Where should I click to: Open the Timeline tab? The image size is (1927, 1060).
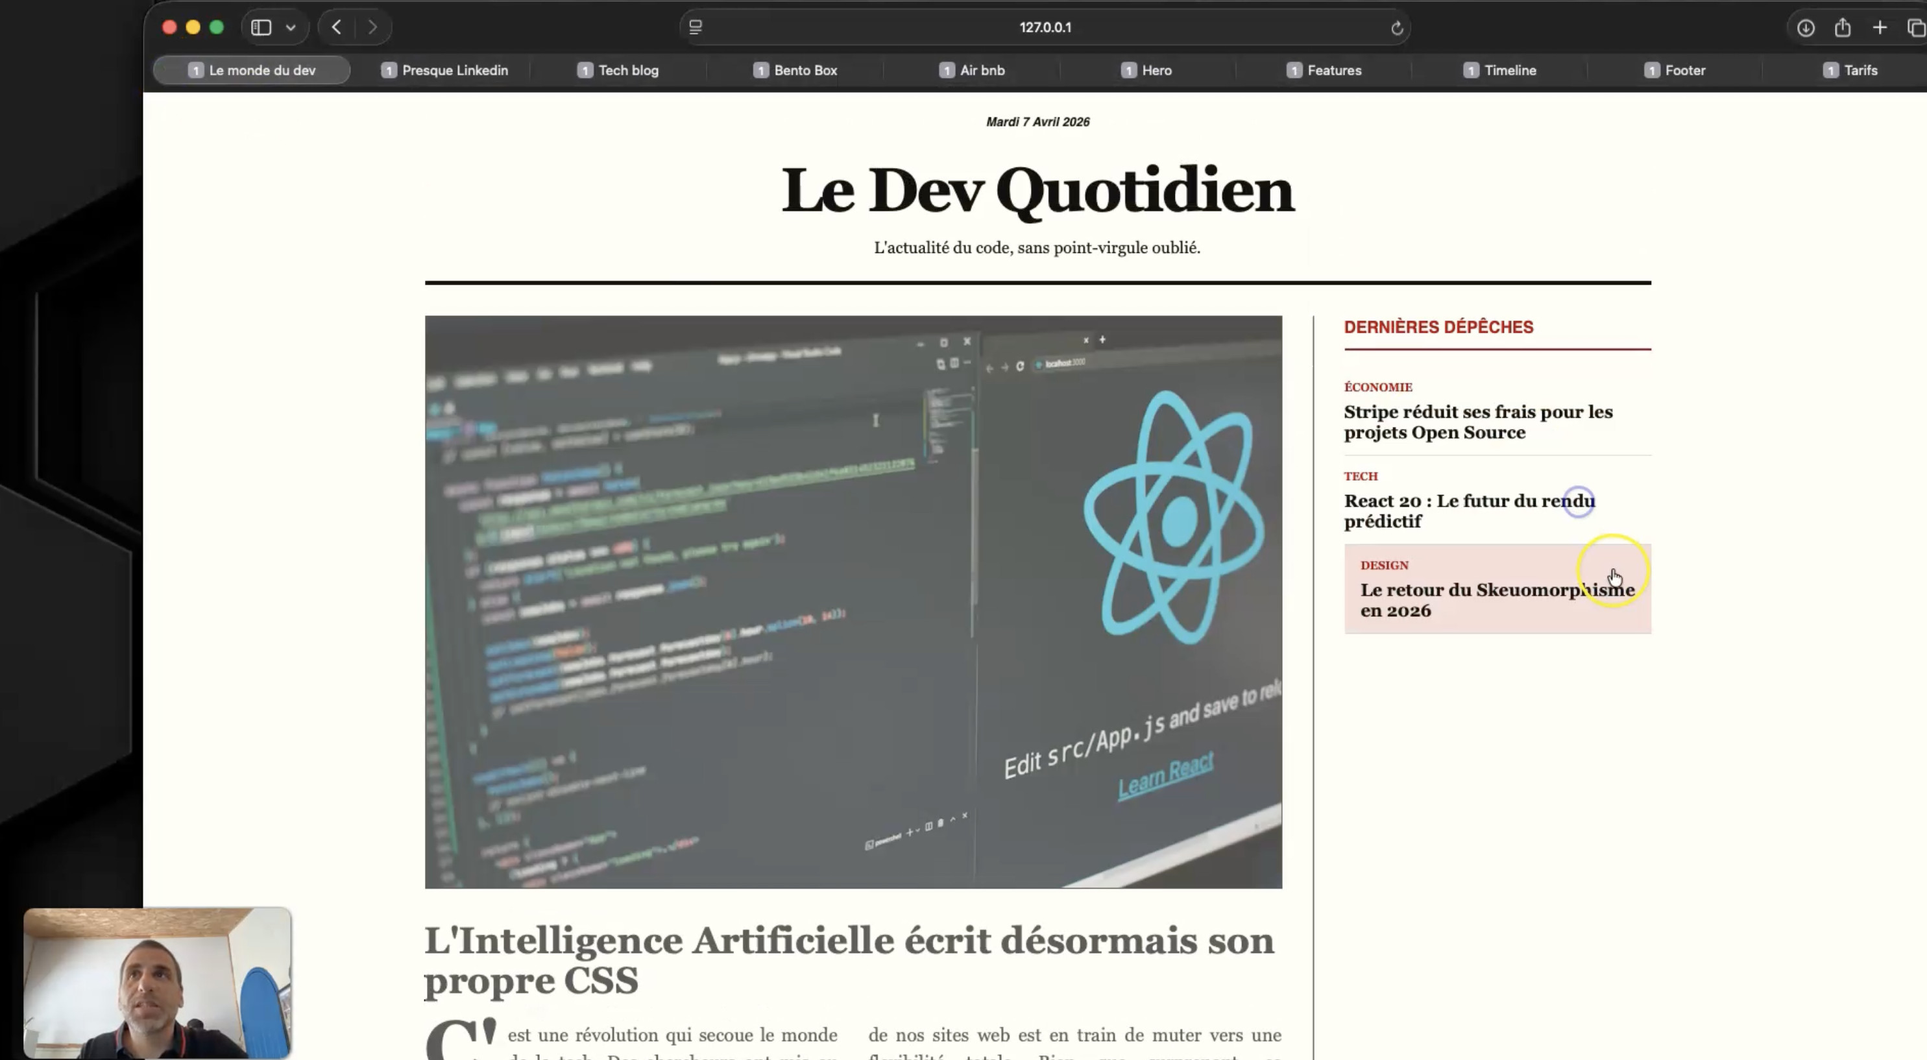pos(1500,70)
